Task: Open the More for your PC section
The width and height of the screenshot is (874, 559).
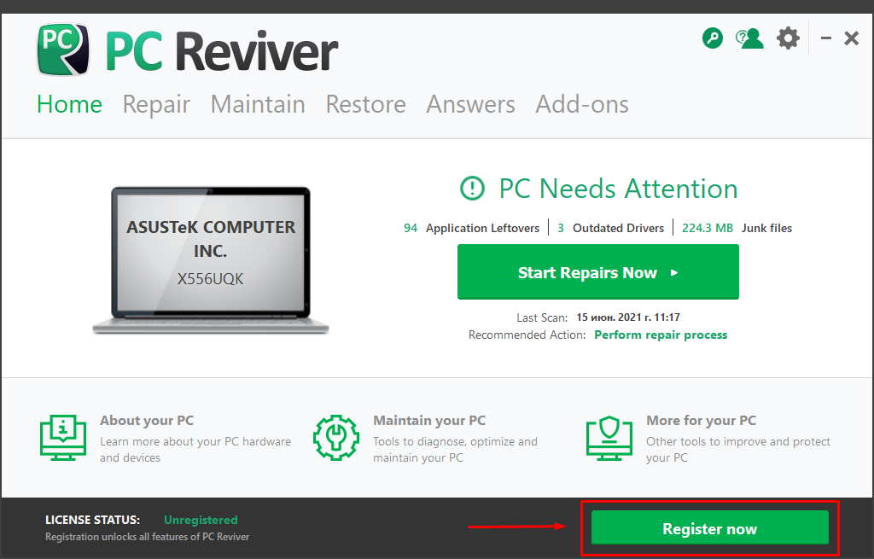Action: click(x=708, y=438)
